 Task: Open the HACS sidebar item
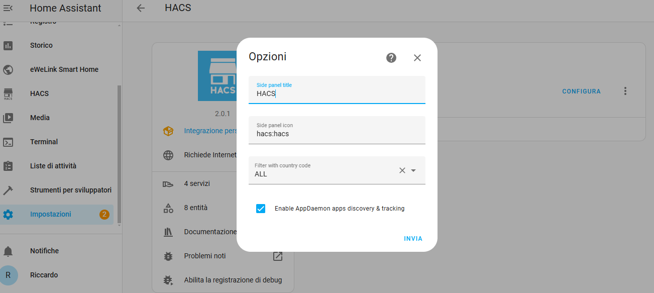(39, 93)
